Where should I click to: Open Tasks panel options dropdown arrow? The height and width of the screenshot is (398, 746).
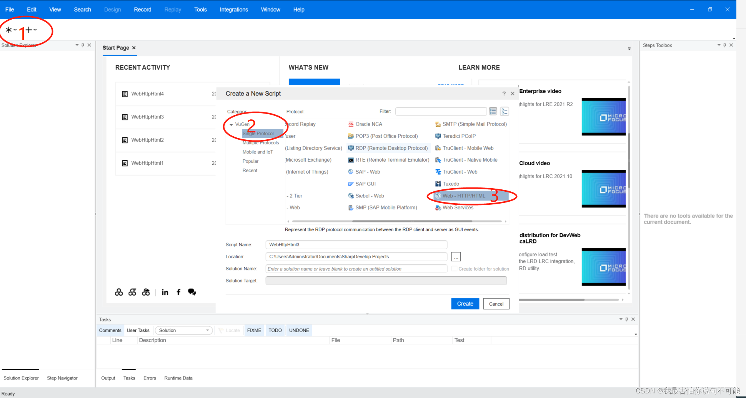[621, 319]
